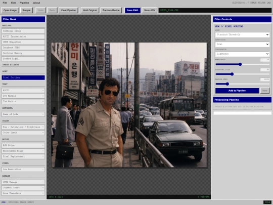Save the image as PNG
The image size is (273, 205).
pyautogui.click(x=132, y=10)
